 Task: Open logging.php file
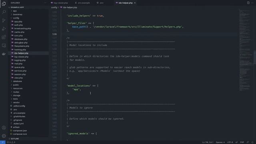coord(20,60)
